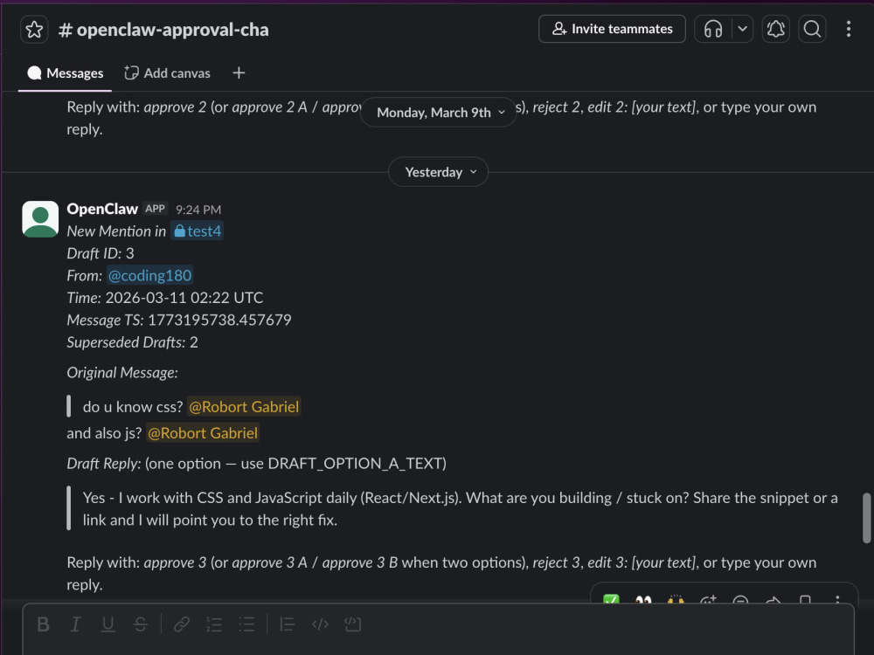Click the 'Original Message:' label
The width and height of the screenshot is (874, 655).
point(122,373)
